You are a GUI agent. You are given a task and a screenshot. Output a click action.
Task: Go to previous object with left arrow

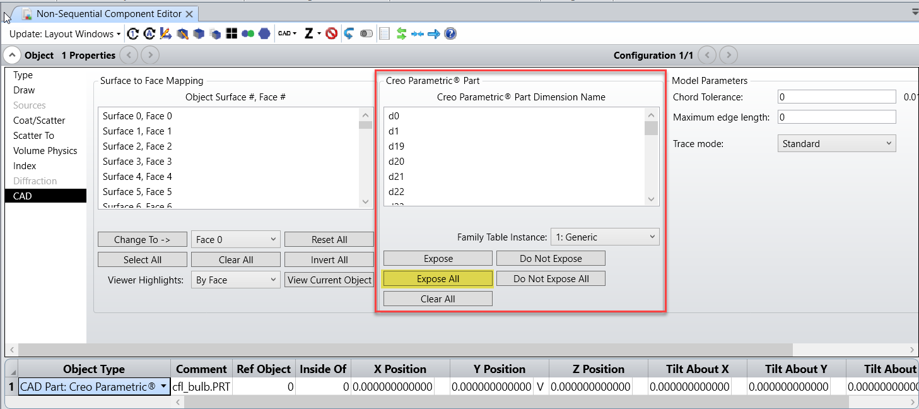[129, 56]
